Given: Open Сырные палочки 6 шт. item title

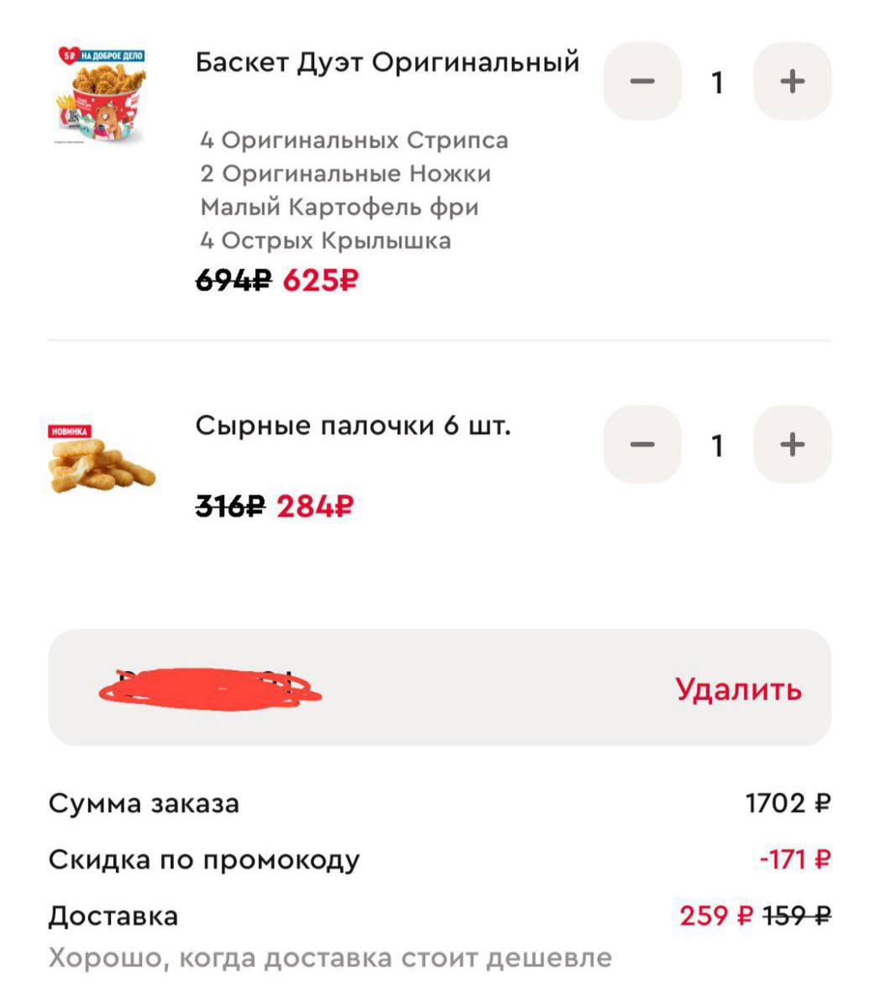Looking at the screenshot, I should coord(353,426).
